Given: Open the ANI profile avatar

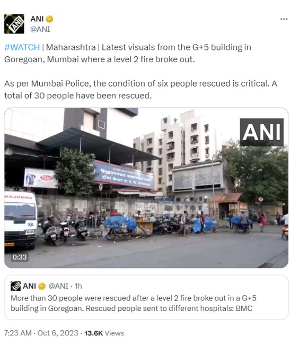Looking at the screenshot, I should [x=14, y=24].
